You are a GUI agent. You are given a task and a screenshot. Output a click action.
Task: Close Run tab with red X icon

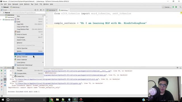[2, 87]
